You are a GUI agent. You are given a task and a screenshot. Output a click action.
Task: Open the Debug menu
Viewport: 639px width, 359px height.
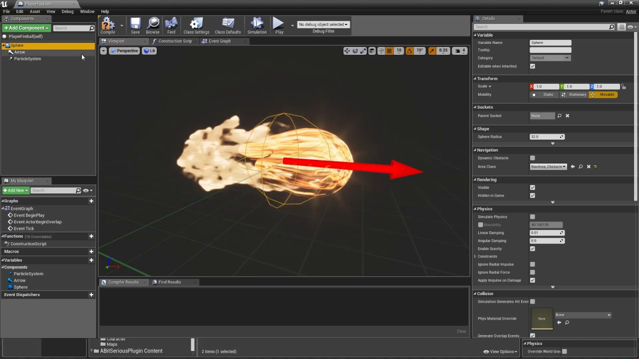click(67, 11)
